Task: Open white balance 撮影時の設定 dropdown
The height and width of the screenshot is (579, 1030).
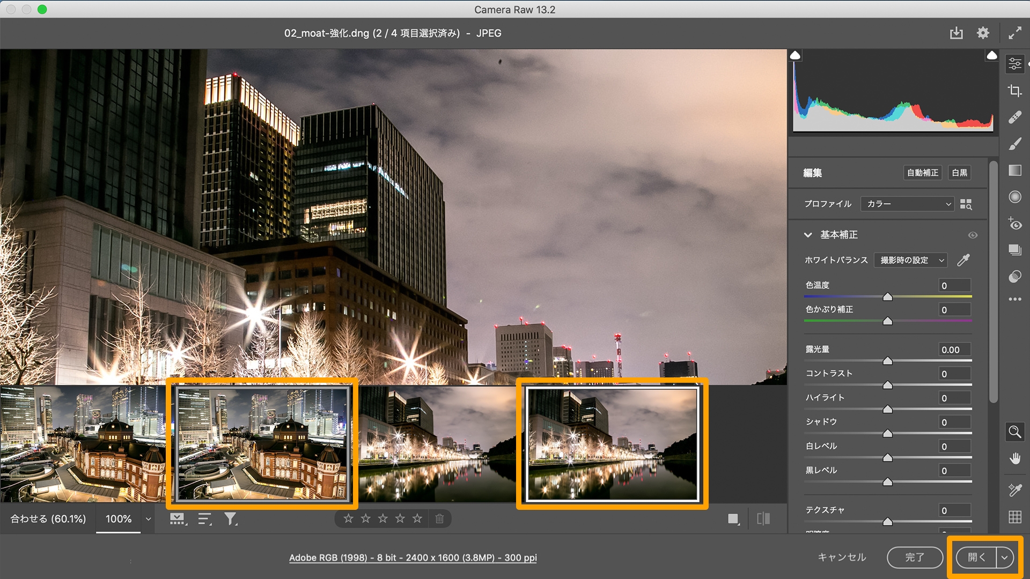Action: [910, 260]
